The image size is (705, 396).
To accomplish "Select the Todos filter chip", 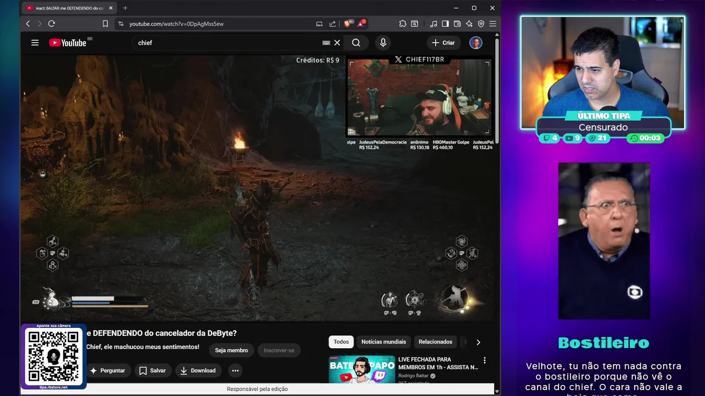I will click(341, 342).
